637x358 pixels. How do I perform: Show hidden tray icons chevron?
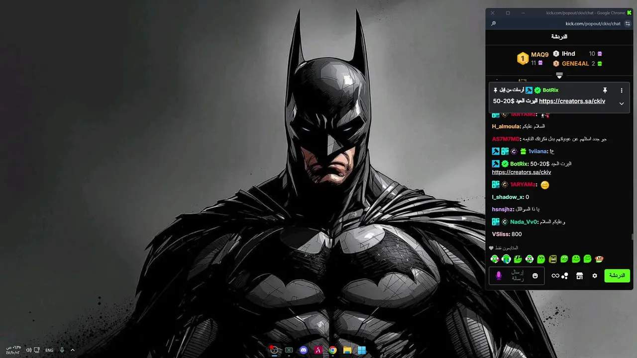(x=73, y=350)
